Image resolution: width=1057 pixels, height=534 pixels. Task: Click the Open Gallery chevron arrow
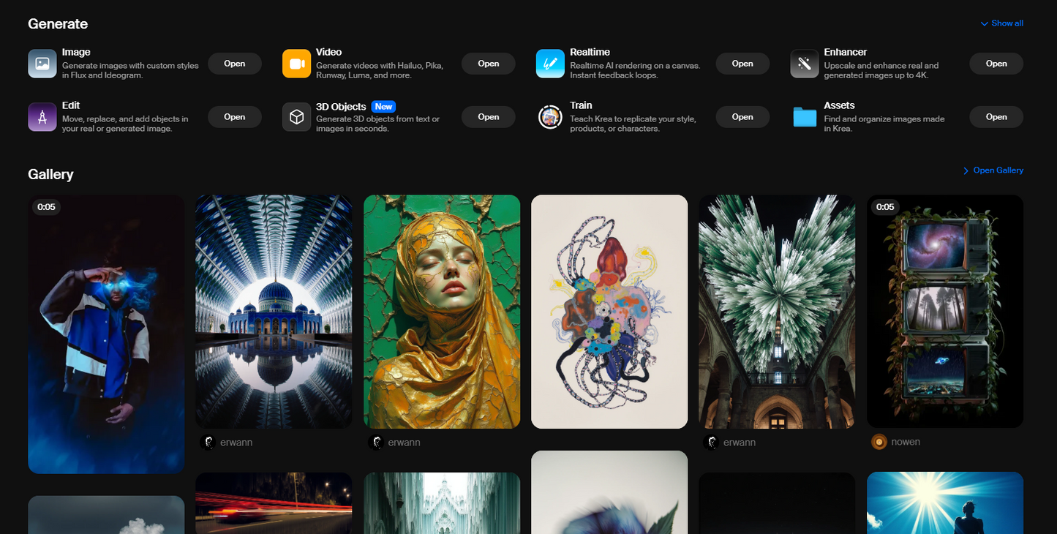[x=966, y=170]
